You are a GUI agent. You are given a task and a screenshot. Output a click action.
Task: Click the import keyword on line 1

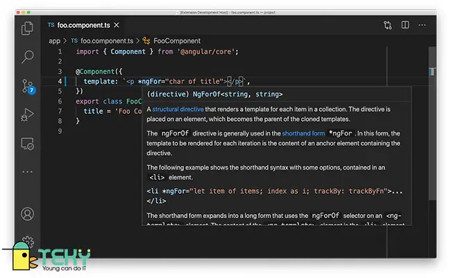tap(87, 52)
